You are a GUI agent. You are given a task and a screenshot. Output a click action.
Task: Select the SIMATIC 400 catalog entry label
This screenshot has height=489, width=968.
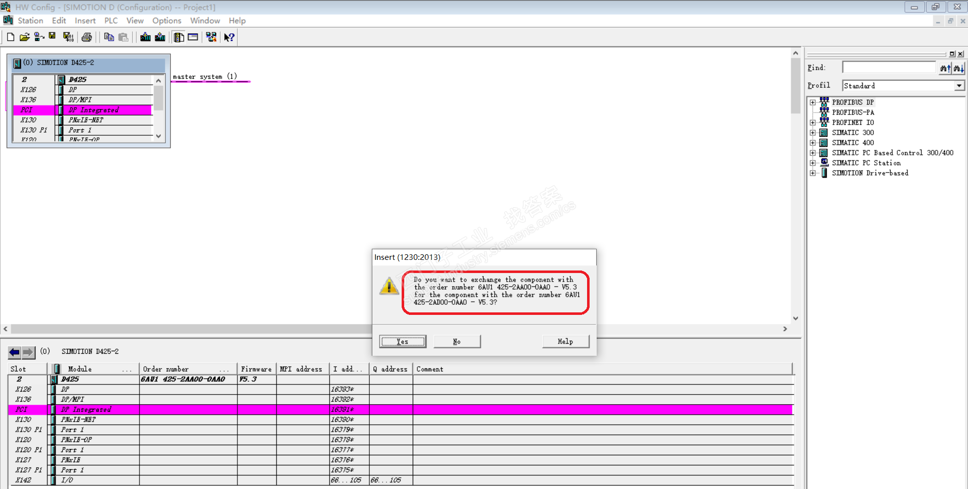pos(853,143)
